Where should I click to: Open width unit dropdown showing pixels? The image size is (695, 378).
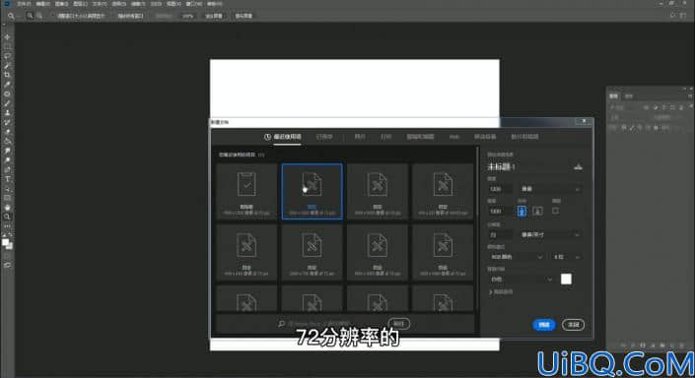(550, 189)
